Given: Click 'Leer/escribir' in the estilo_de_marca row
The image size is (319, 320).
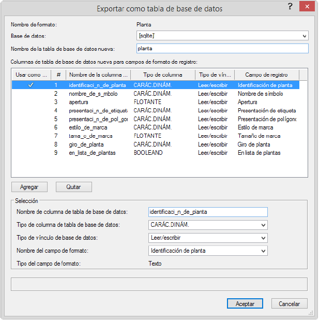Looking at the screenshot, I should 213,127.
